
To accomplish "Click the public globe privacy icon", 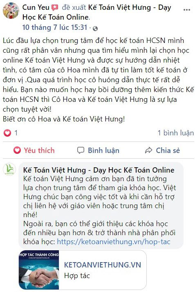I will 95,29.
